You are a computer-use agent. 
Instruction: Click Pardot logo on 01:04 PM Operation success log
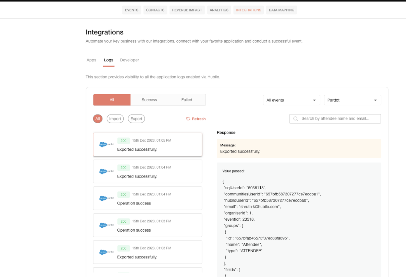[x=106, y=198]
